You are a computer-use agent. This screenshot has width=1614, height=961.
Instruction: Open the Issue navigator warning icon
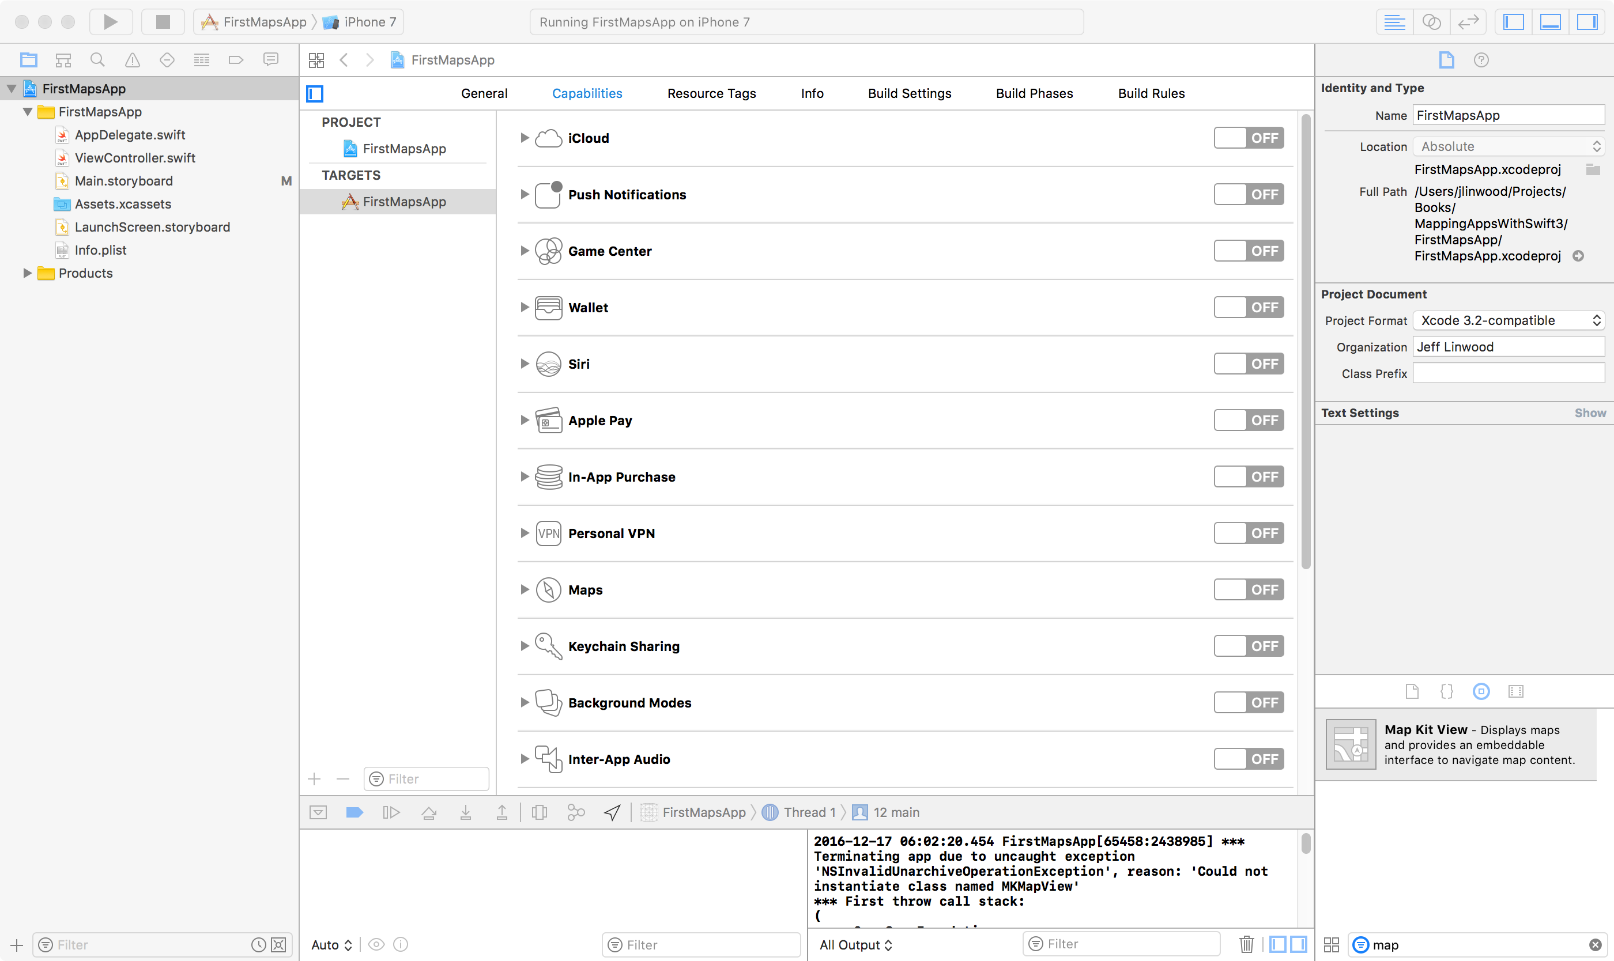(132, 60)
